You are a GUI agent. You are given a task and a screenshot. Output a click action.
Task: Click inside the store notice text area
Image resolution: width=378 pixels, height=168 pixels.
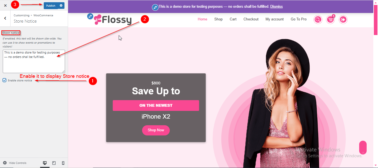click(34, 61)
